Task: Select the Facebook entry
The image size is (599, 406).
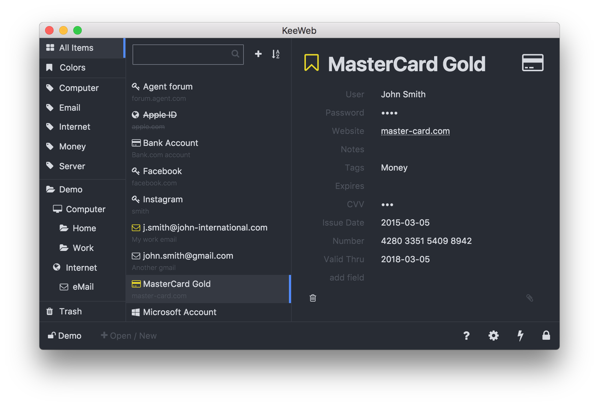Action: pos(208,177)
